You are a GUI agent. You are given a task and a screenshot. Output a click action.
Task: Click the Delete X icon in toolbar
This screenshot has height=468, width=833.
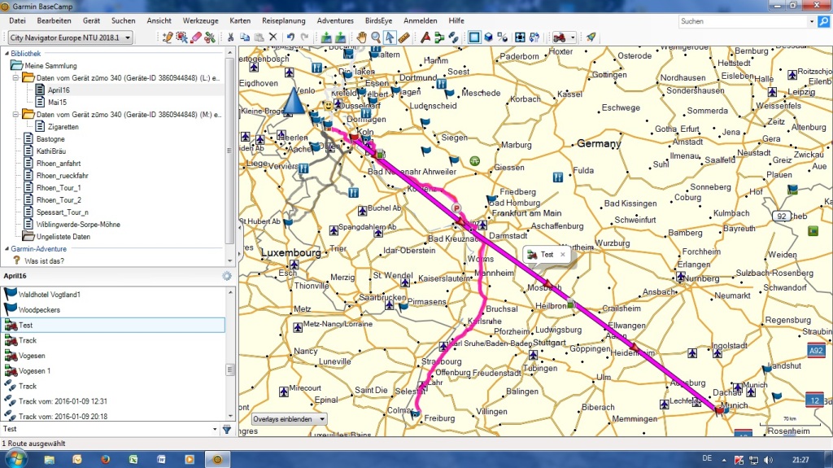click(273, 37)
